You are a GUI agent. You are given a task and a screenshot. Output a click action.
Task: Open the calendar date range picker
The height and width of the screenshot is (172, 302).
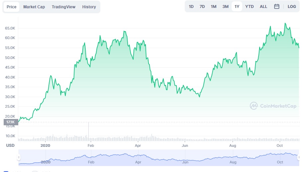(x=276, y=7)
